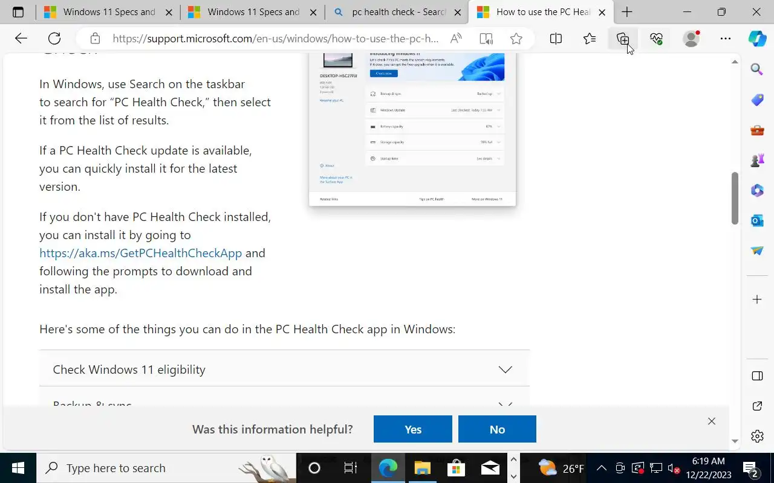This screenshot has height=483, width=774.
Task: Click scroll up arrow of page
Action: [735, 62]
